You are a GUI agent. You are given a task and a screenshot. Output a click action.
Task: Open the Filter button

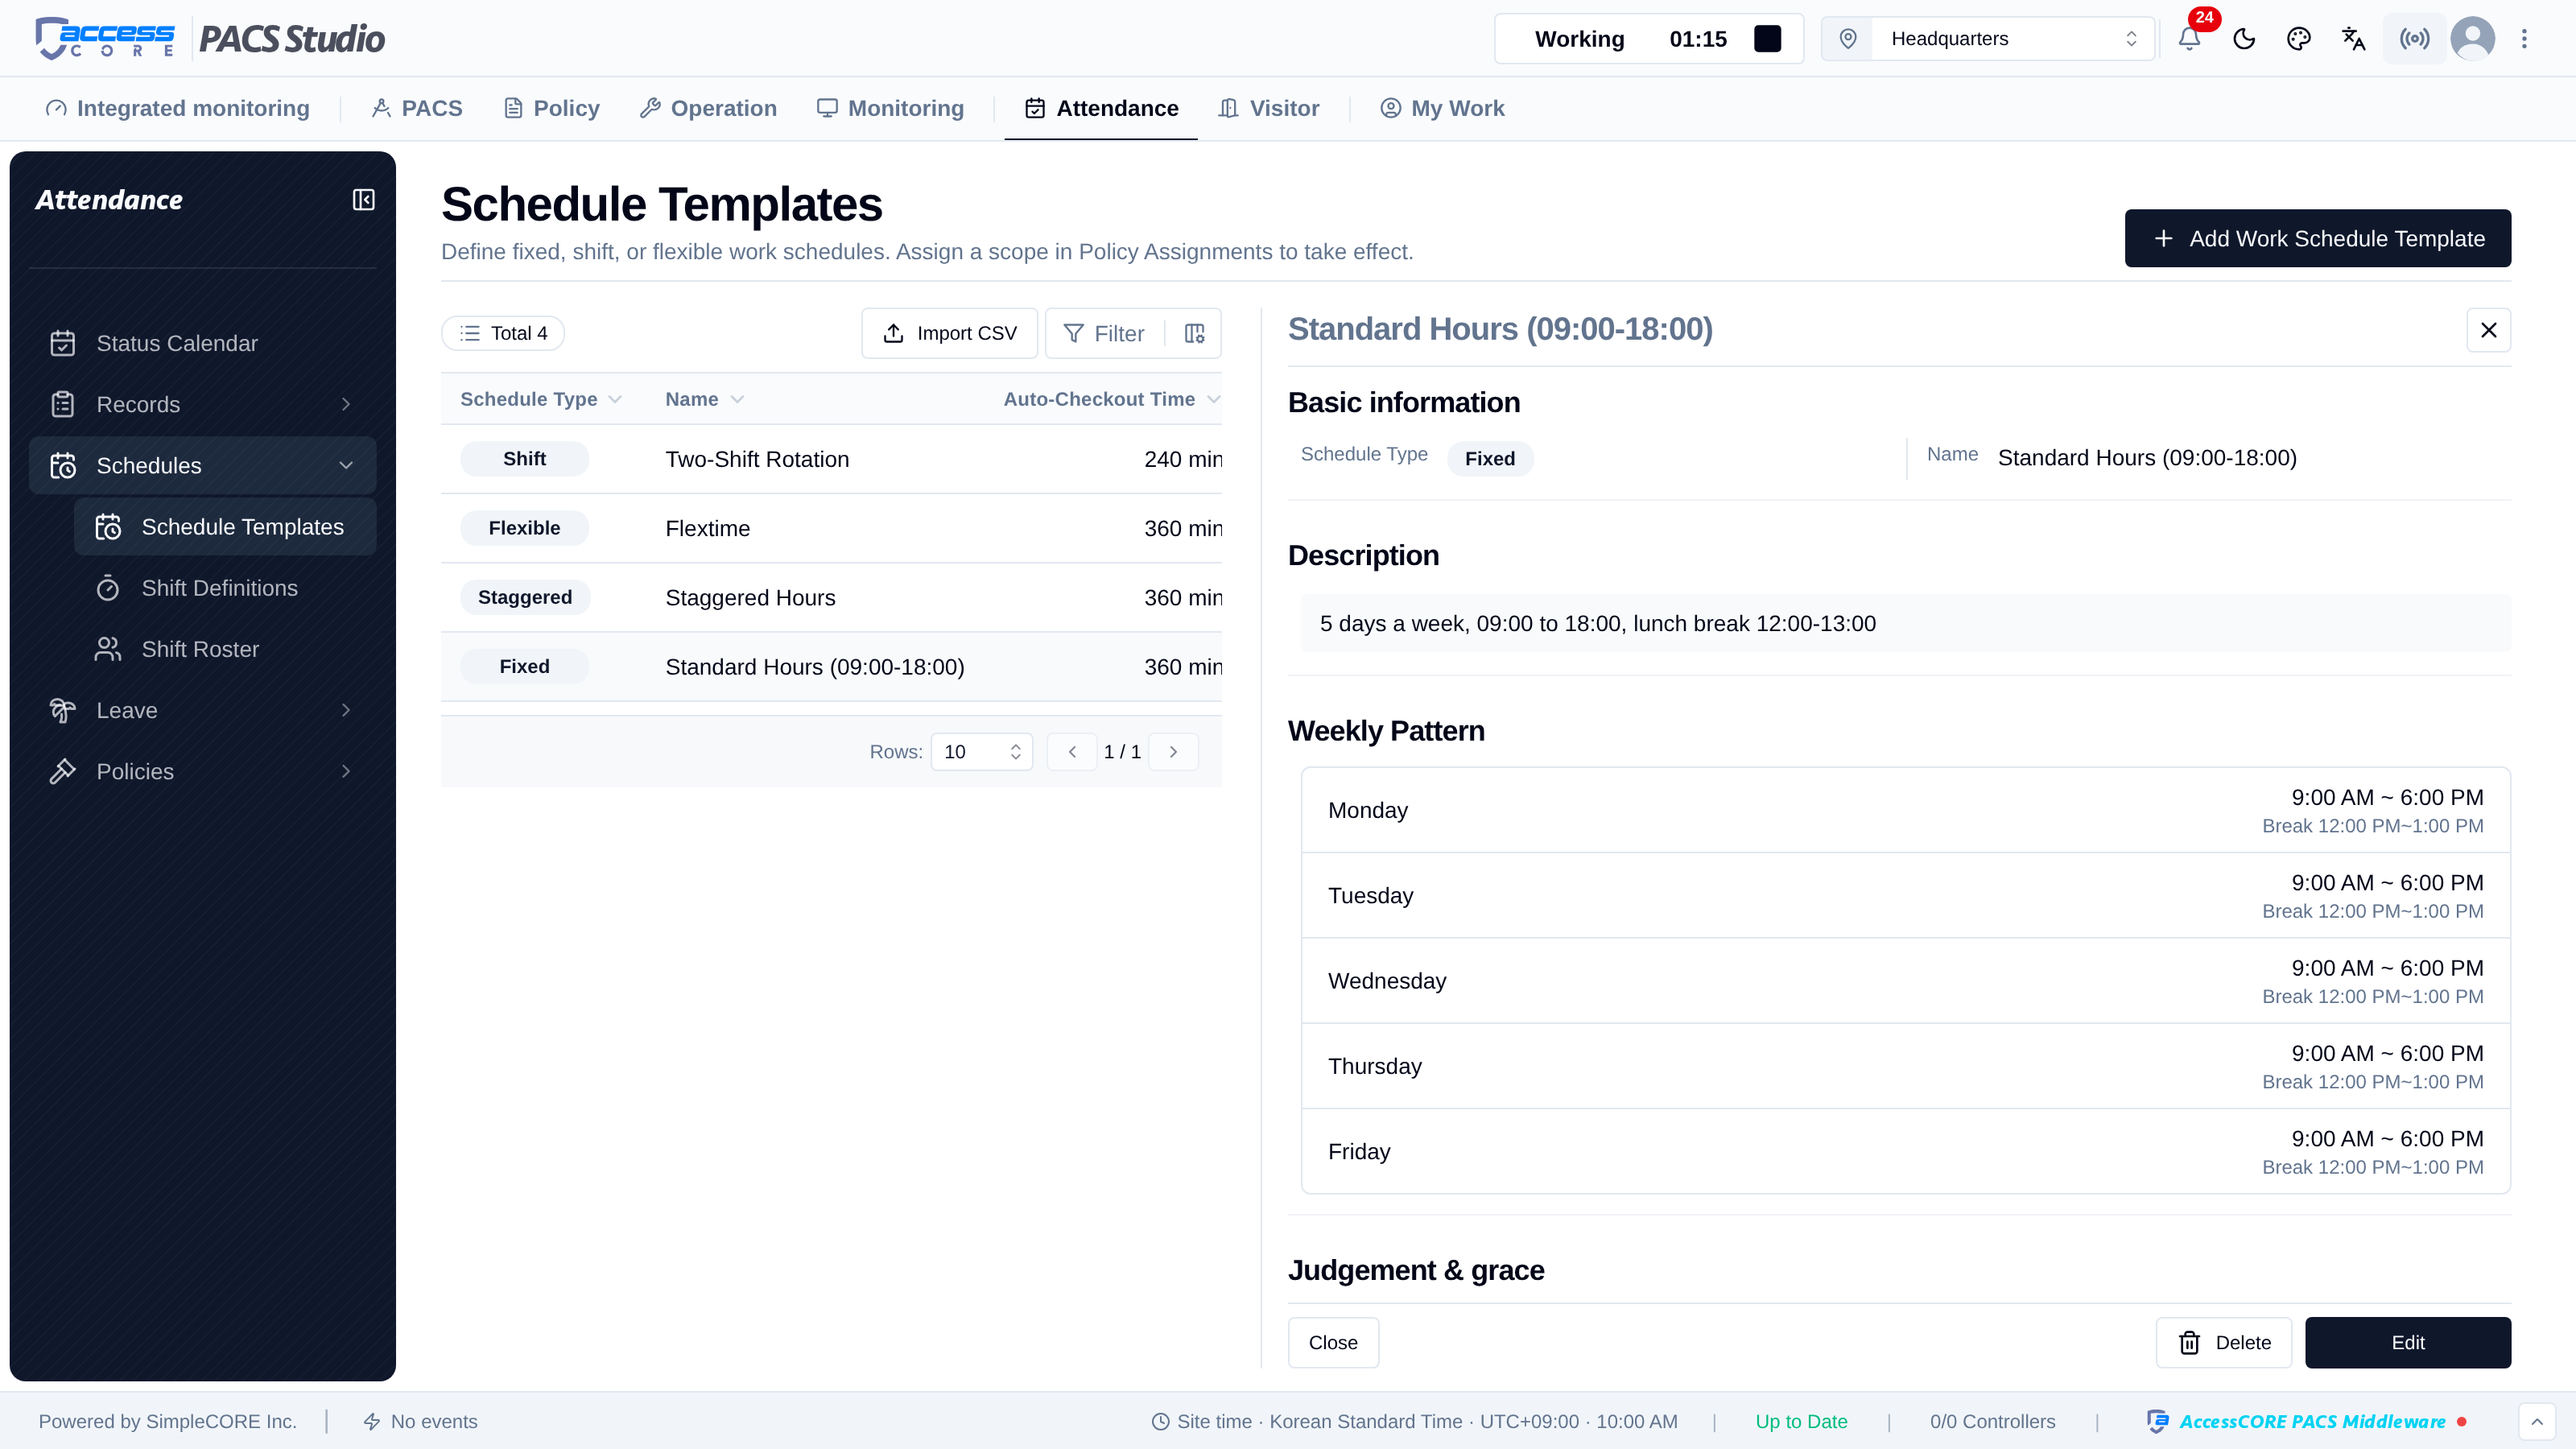(x=1104, y=333)
